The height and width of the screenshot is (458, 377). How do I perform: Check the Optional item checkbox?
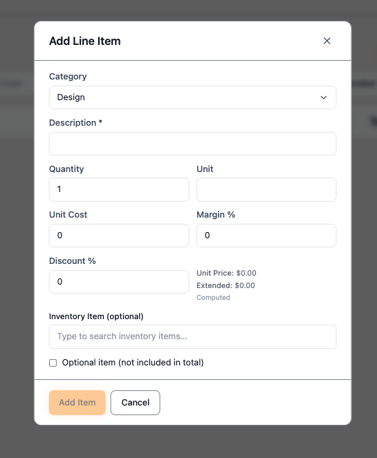[53, 363]
